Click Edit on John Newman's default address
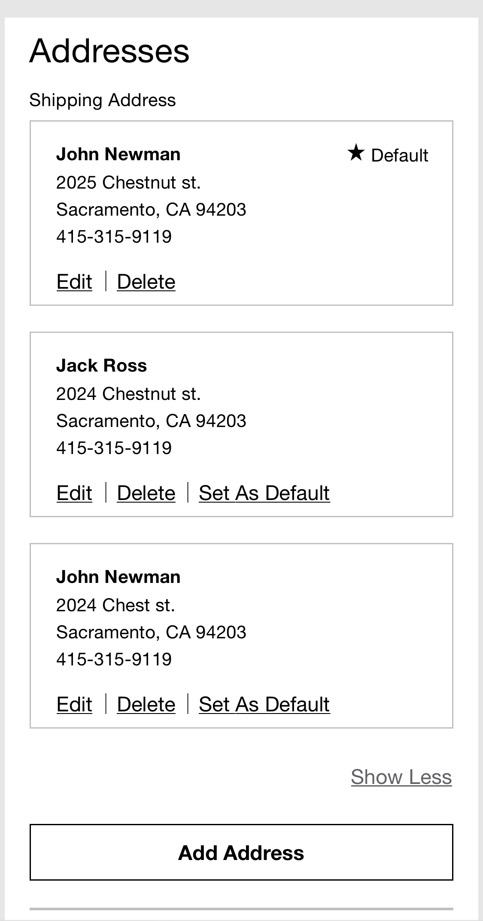 73,281
